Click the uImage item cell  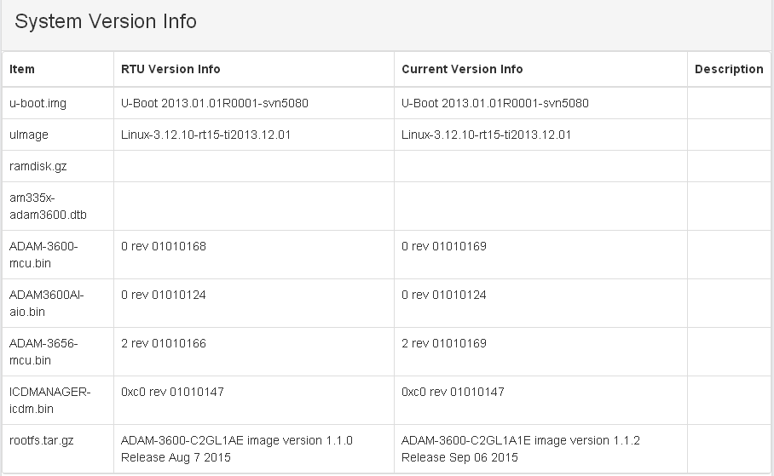(29, 135)
